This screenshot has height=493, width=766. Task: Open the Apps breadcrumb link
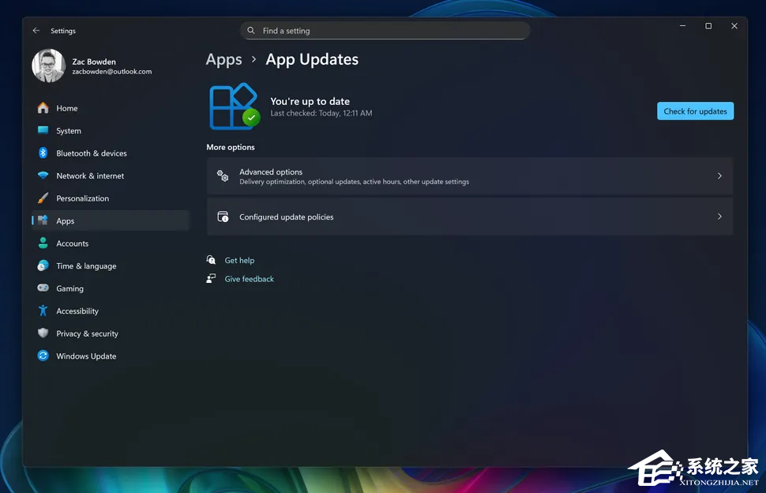(x=223, y=59)
